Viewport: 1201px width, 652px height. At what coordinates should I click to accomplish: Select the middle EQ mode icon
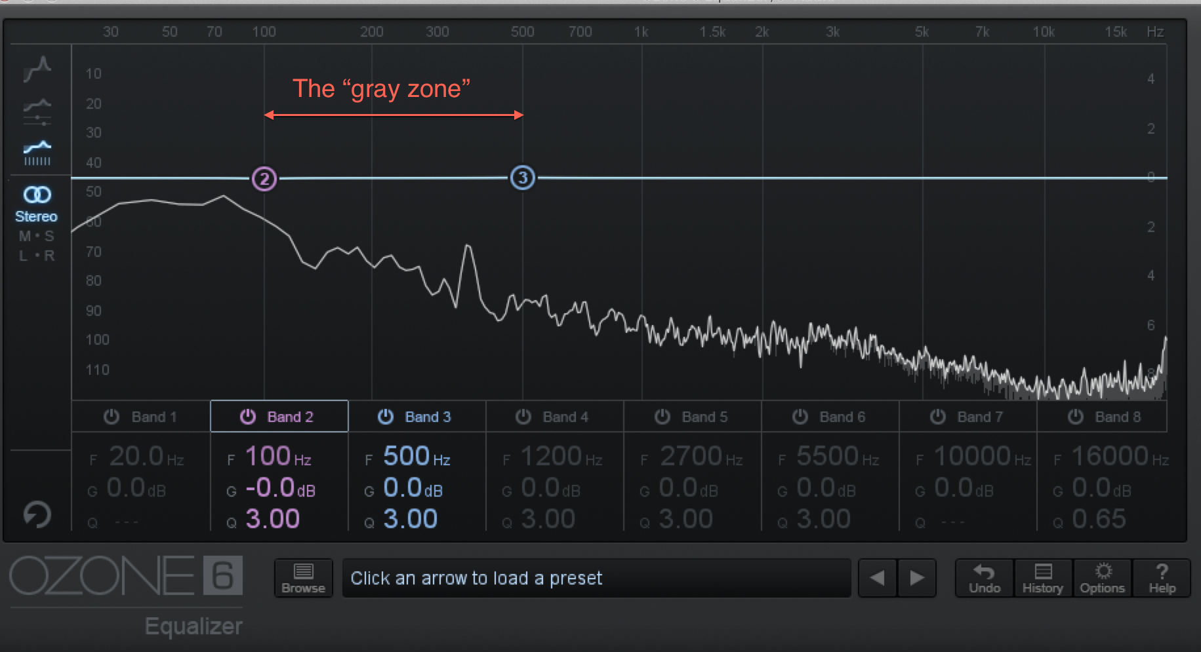coord(37,111)
